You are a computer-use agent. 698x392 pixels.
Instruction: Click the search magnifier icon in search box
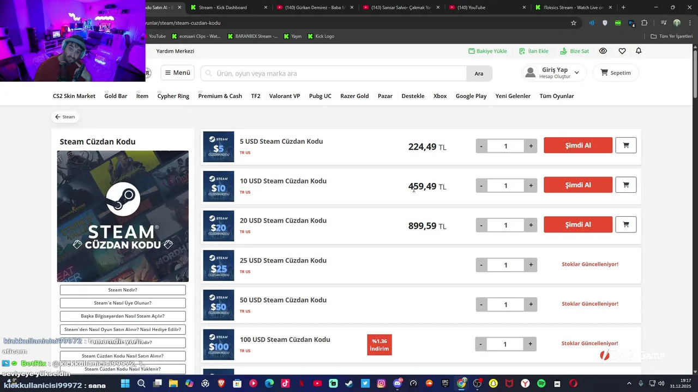tap(207, 73)
